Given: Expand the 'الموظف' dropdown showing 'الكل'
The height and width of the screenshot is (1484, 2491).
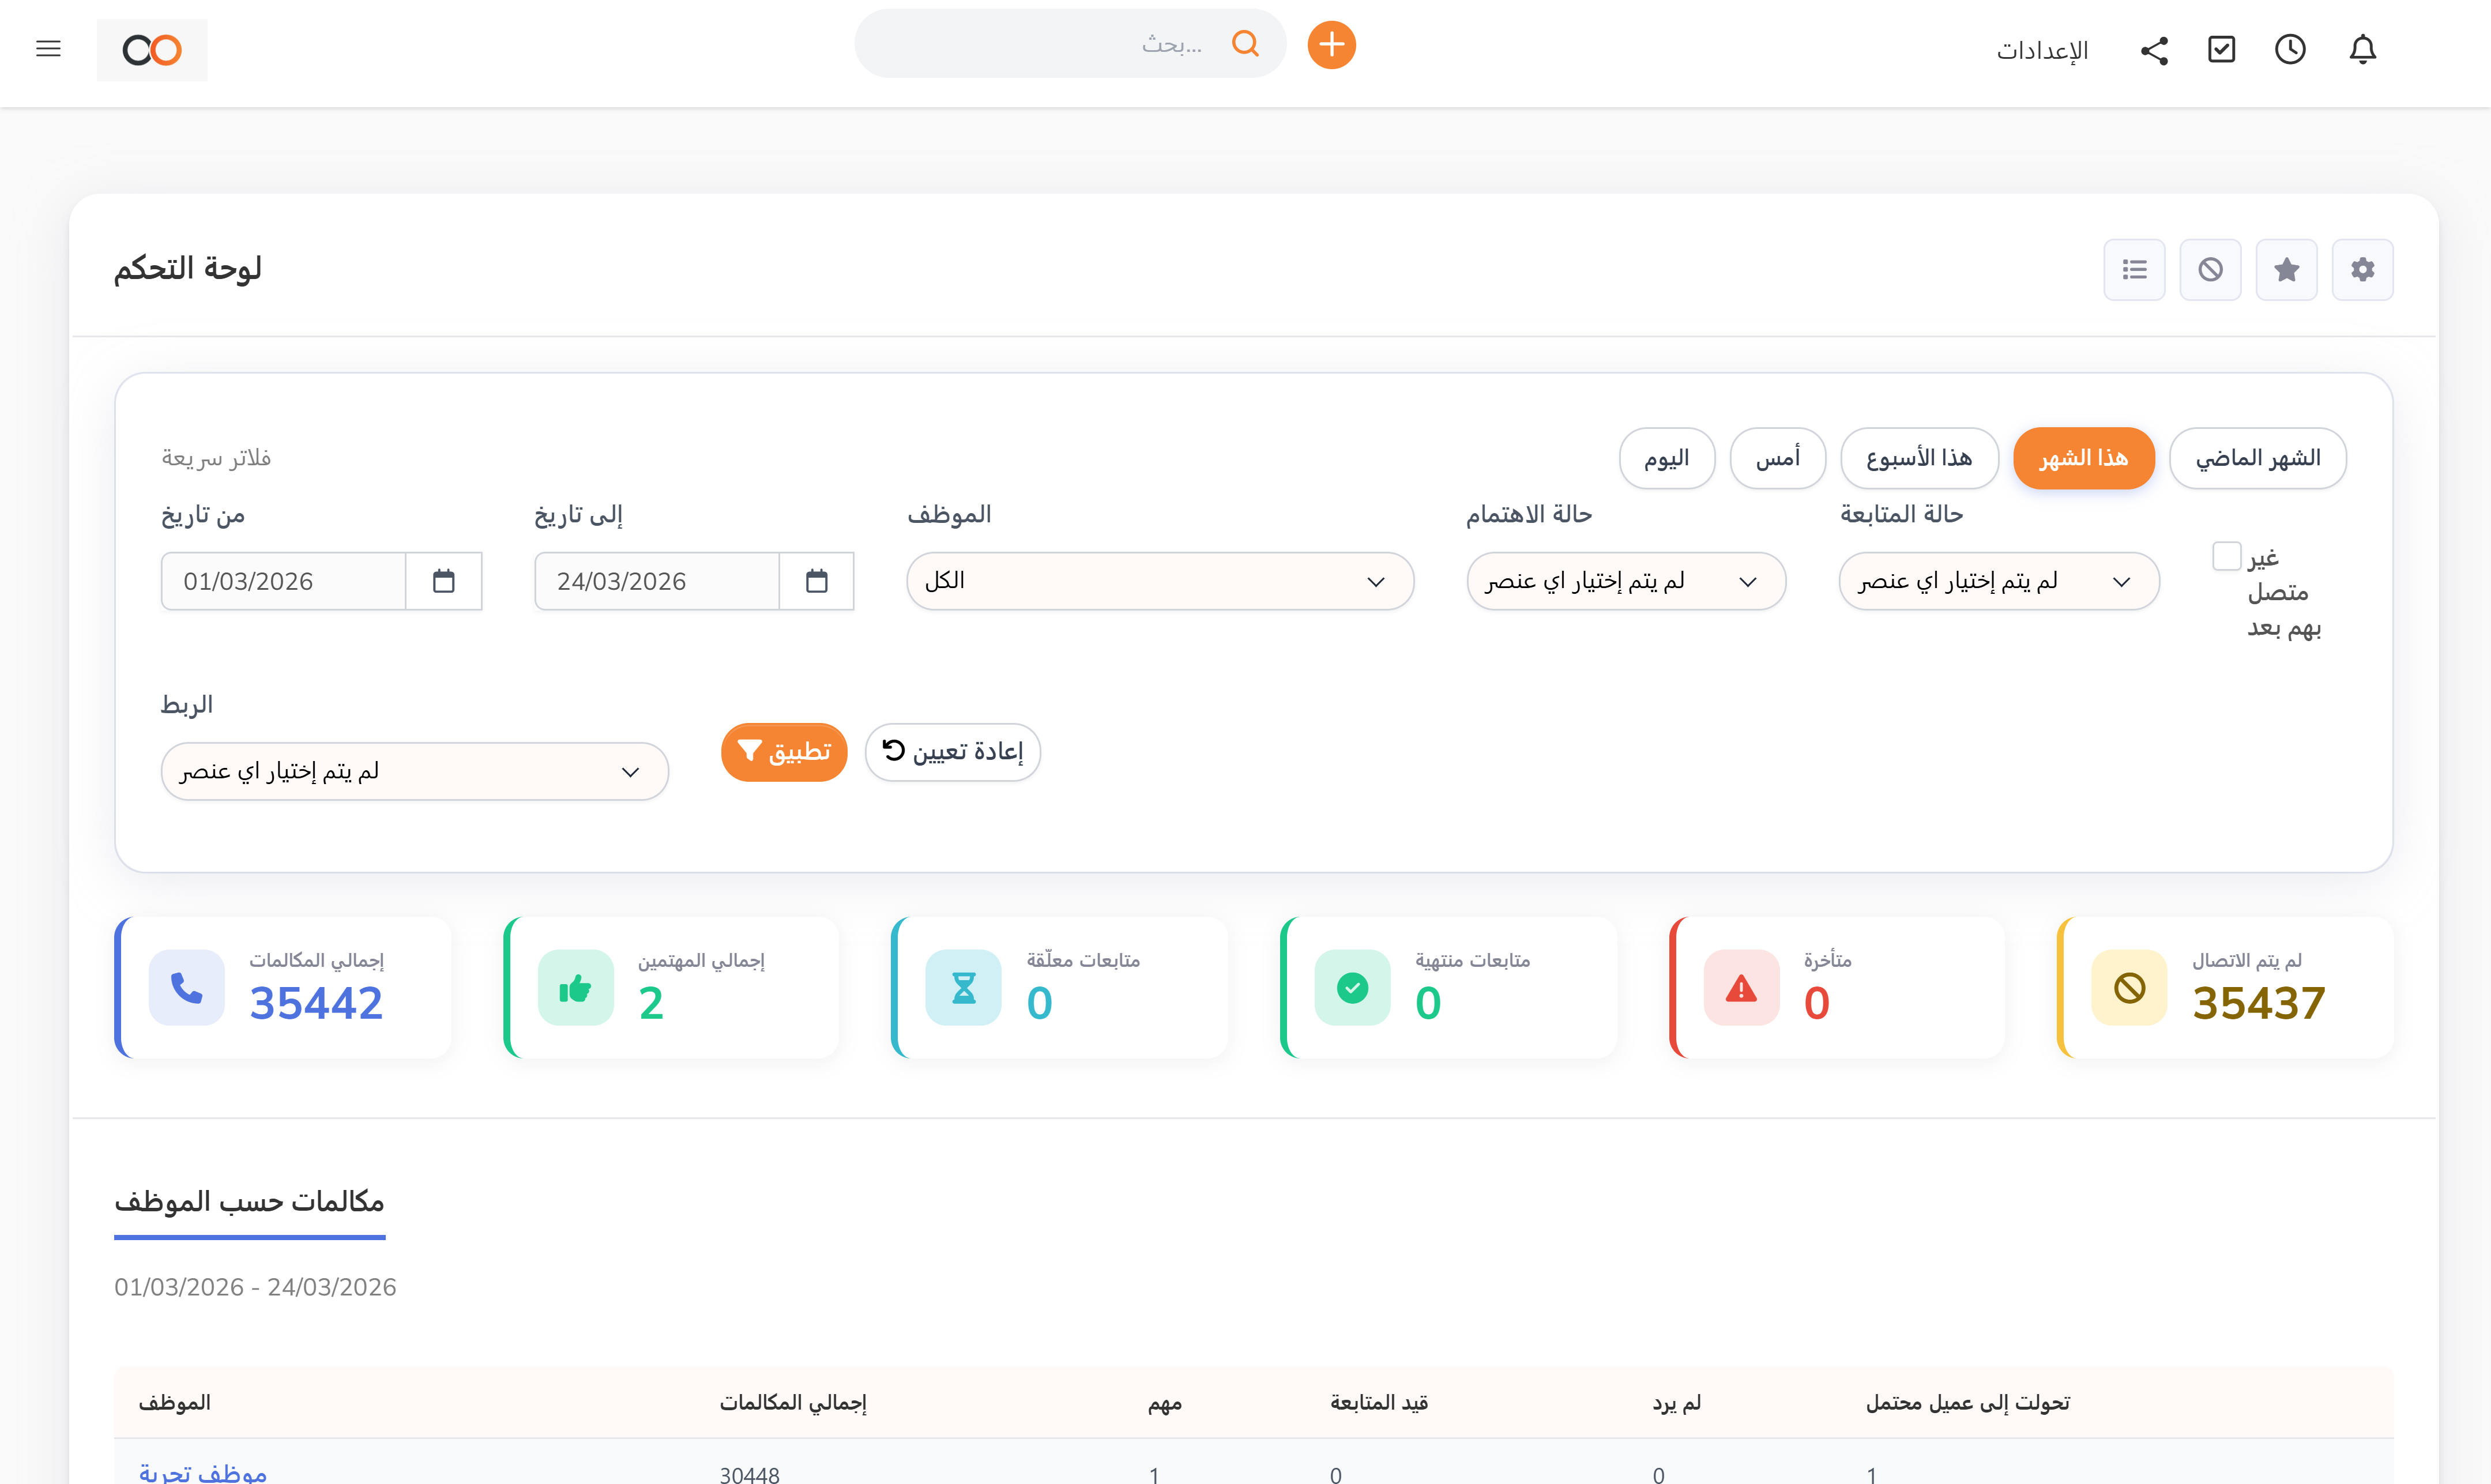Looking at the screenshot, I should (x=1159, y=580).
